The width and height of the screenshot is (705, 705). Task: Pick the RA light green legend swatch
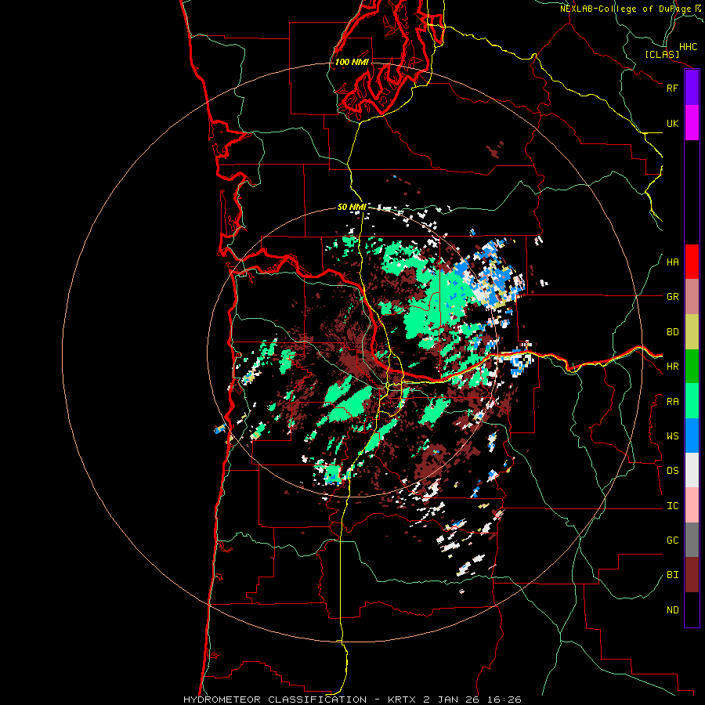(x=692, y=401)
